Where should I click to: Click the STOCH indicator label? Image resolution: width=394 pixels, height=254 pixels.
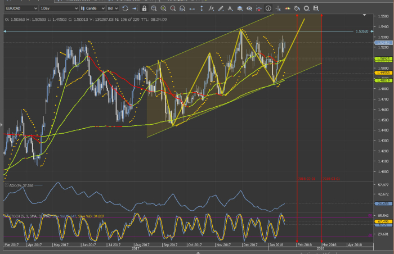click(12, 215)
